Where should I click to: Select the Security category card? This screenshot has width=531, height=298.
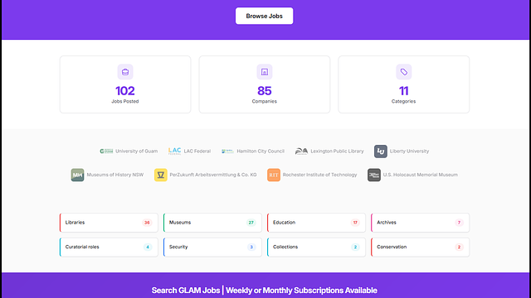click(x=212, y=247)
